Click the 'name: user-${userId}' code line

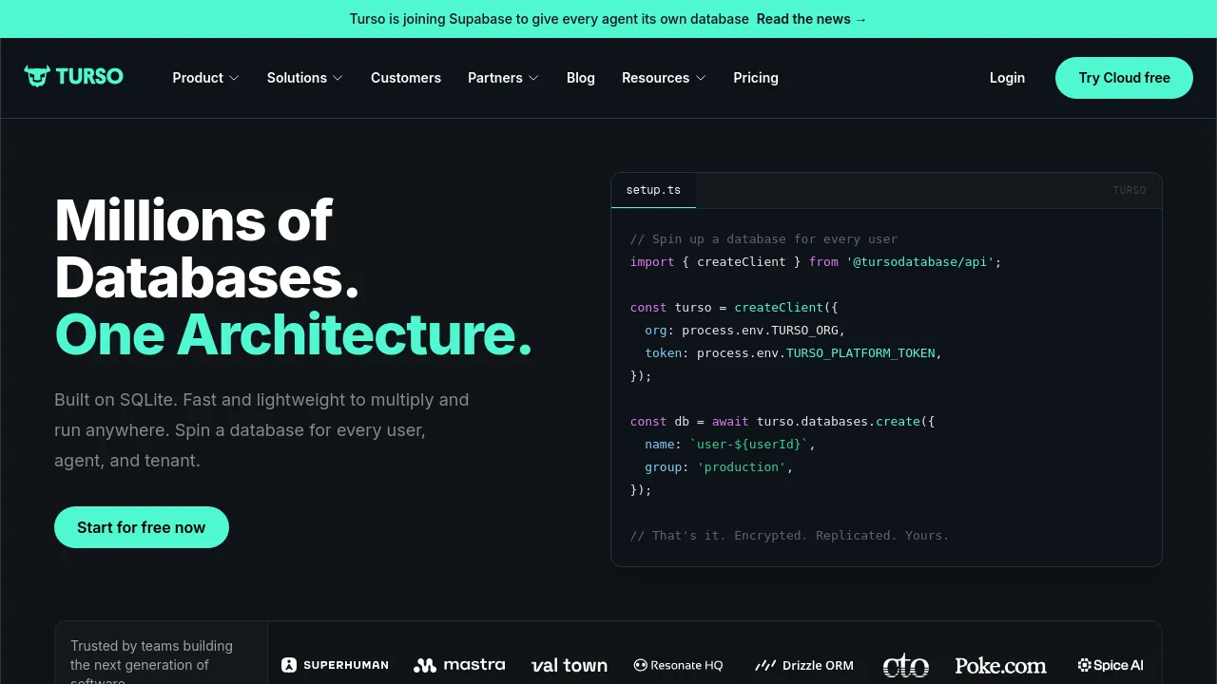click(x=730, y=445)
